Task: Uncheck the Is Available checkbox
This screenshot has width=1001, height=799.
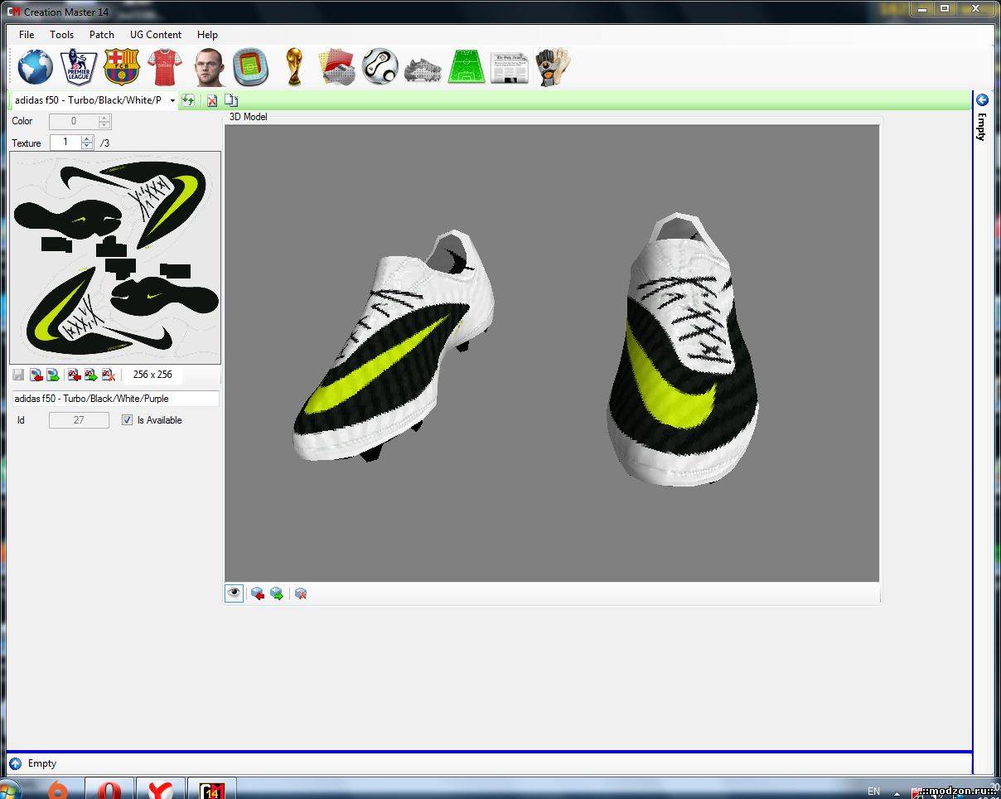Action: [x=127, y=420]
